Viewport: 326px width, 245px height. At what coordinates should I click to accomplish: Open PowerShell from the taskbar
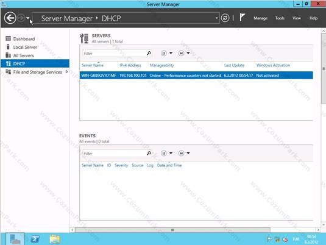pyautogui.click(x=35, y=239)
